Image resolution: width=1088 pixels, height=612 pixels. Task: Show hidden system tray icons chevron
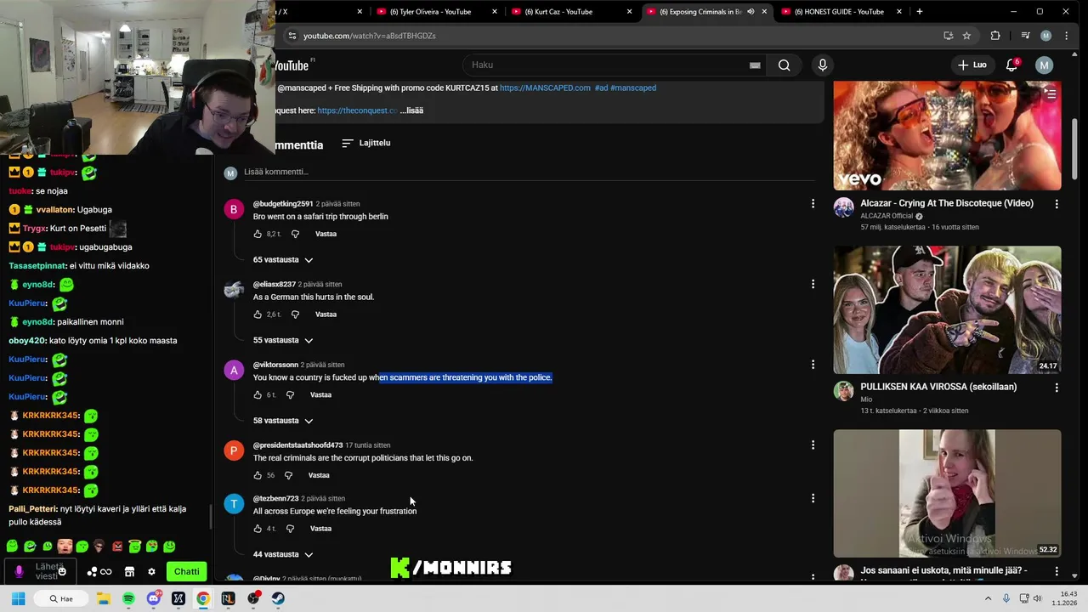click(988, 598)
